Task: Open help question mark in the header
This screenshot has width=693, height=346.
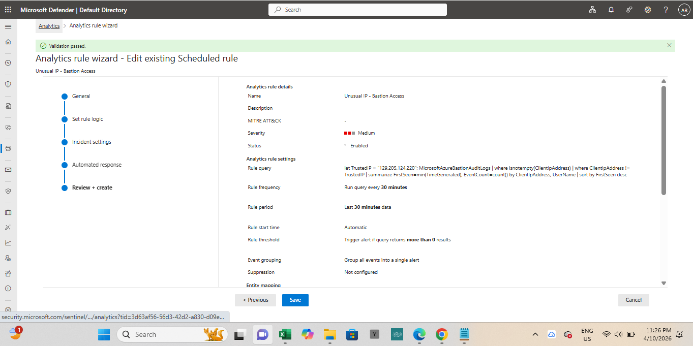Action: pos(666,10)
